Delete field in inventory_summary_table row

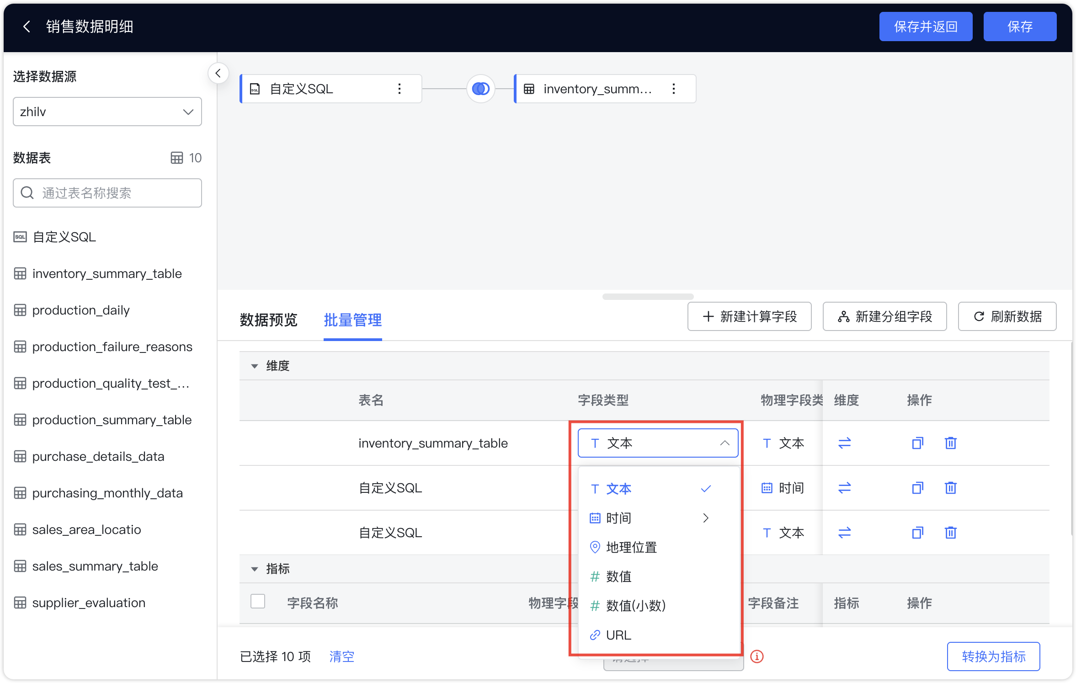click(951, 443)
